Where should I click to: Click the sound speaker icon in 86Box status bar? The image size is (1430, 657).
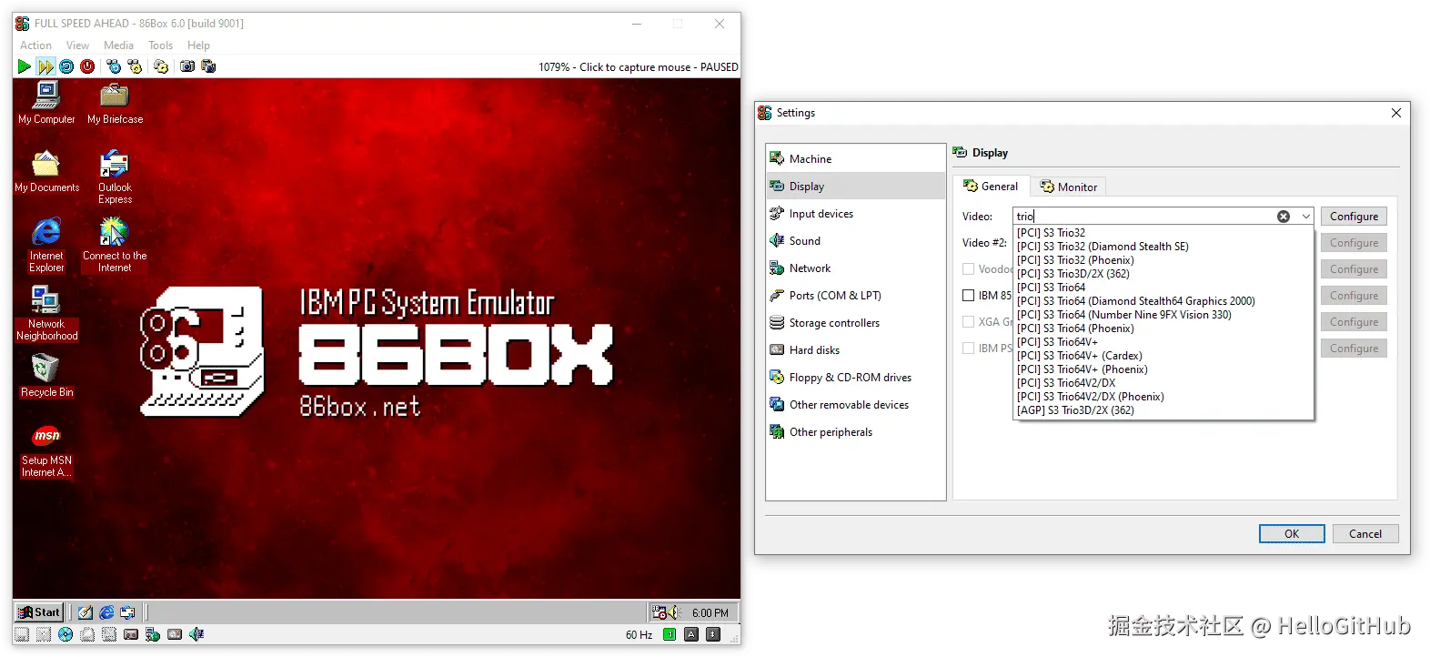196,634
